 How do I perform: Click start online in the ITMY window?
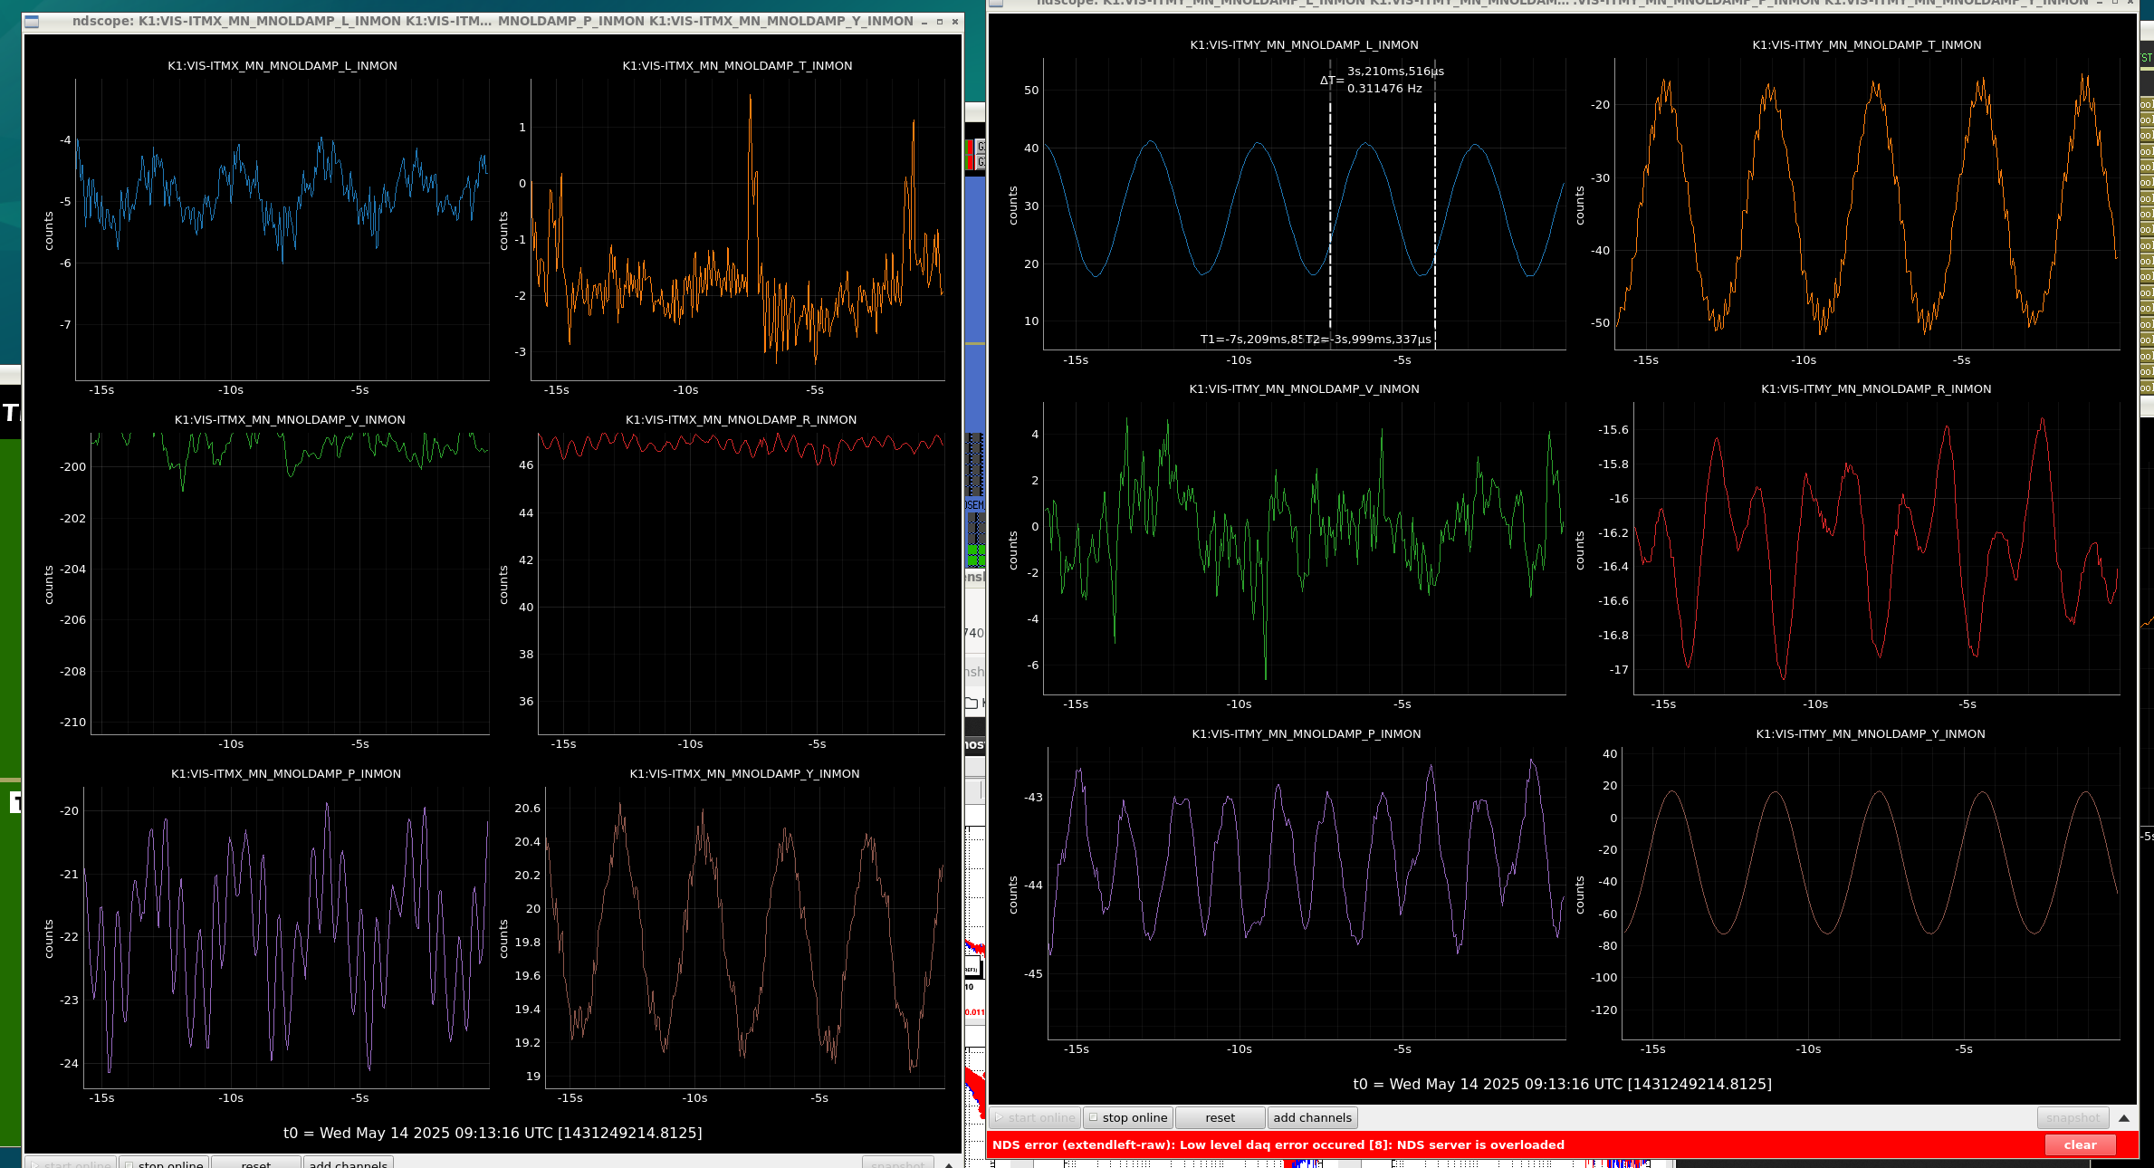1035,1117
